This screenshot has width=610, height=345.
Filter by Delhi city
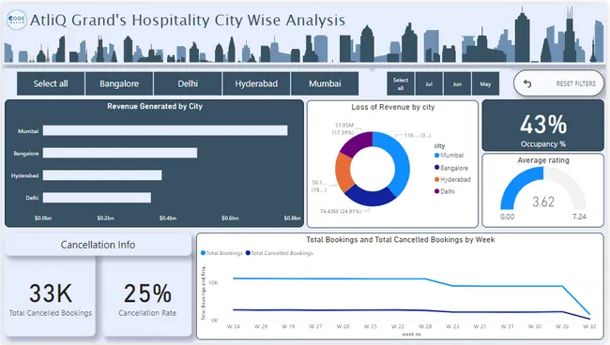[188, 83]
